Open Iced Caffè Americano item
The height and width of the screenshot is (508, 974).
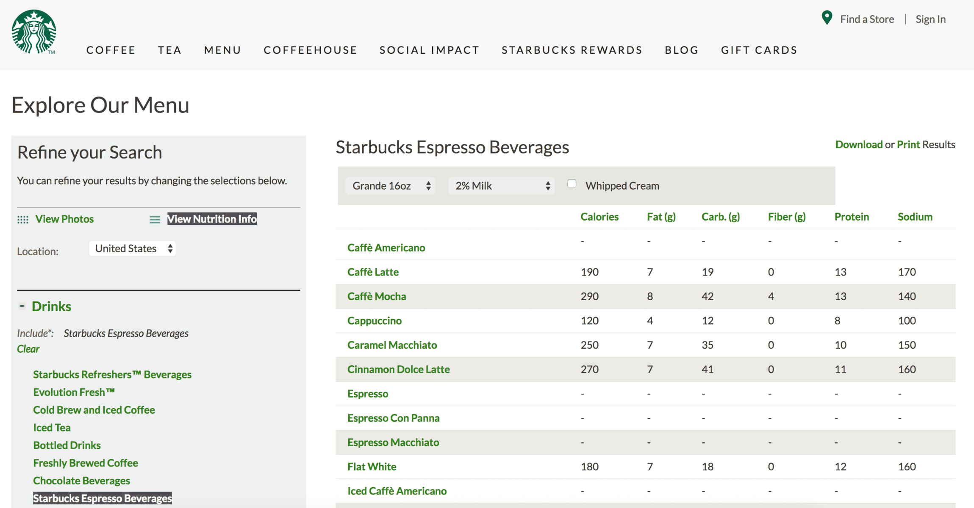point(397,491)
